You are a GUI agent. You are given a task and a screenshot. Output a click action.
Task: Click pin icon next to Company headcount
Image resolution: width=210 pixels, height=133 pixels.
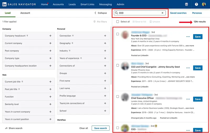[27, 36]
